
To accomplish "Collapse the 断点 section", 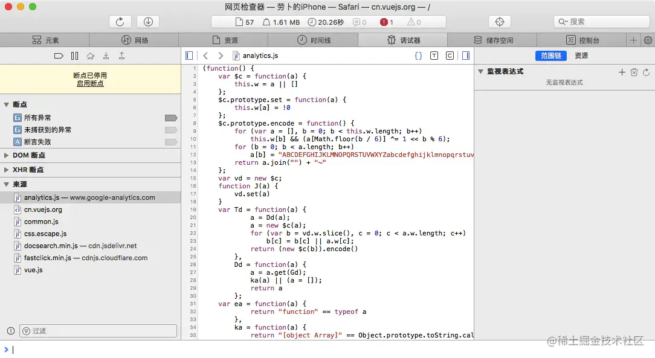I will click(x=6, y=104).
